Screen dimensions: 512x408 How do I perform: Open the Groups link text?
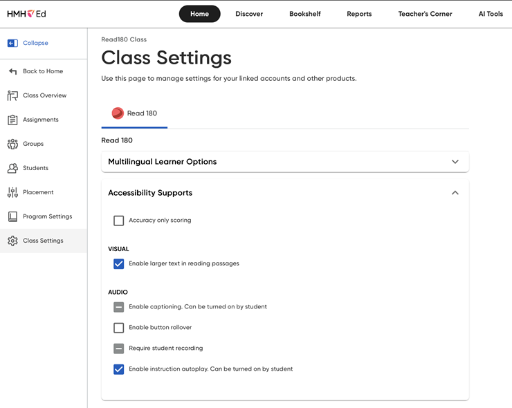click(x=33, y=144)
